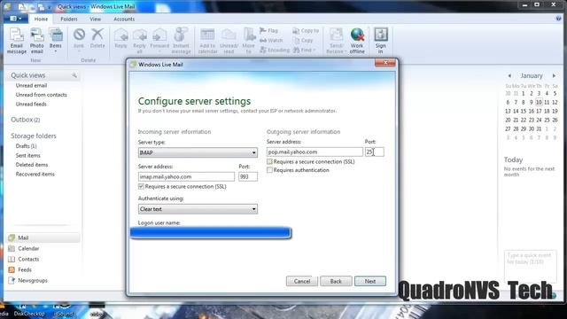Image resolution: width=567 pixels, height=319 pixels.
Task: Click the Watch ribbon item
Action: pos(271,41)
